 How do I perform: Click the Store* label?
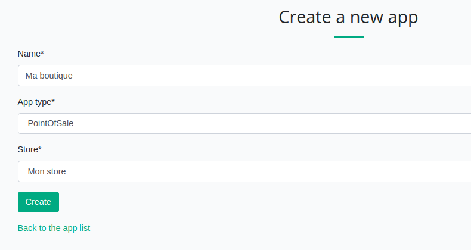tap(30, 149)
